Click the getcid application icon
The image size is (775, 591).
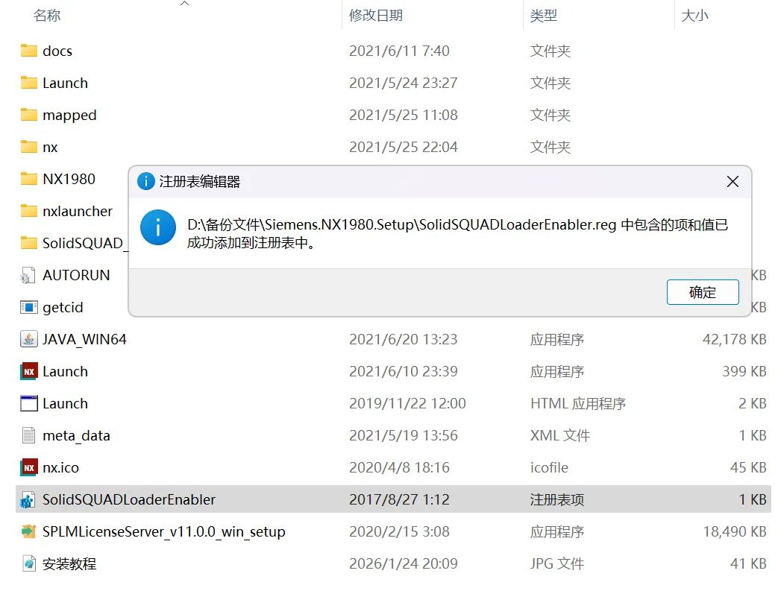click(x=28, y=307)
